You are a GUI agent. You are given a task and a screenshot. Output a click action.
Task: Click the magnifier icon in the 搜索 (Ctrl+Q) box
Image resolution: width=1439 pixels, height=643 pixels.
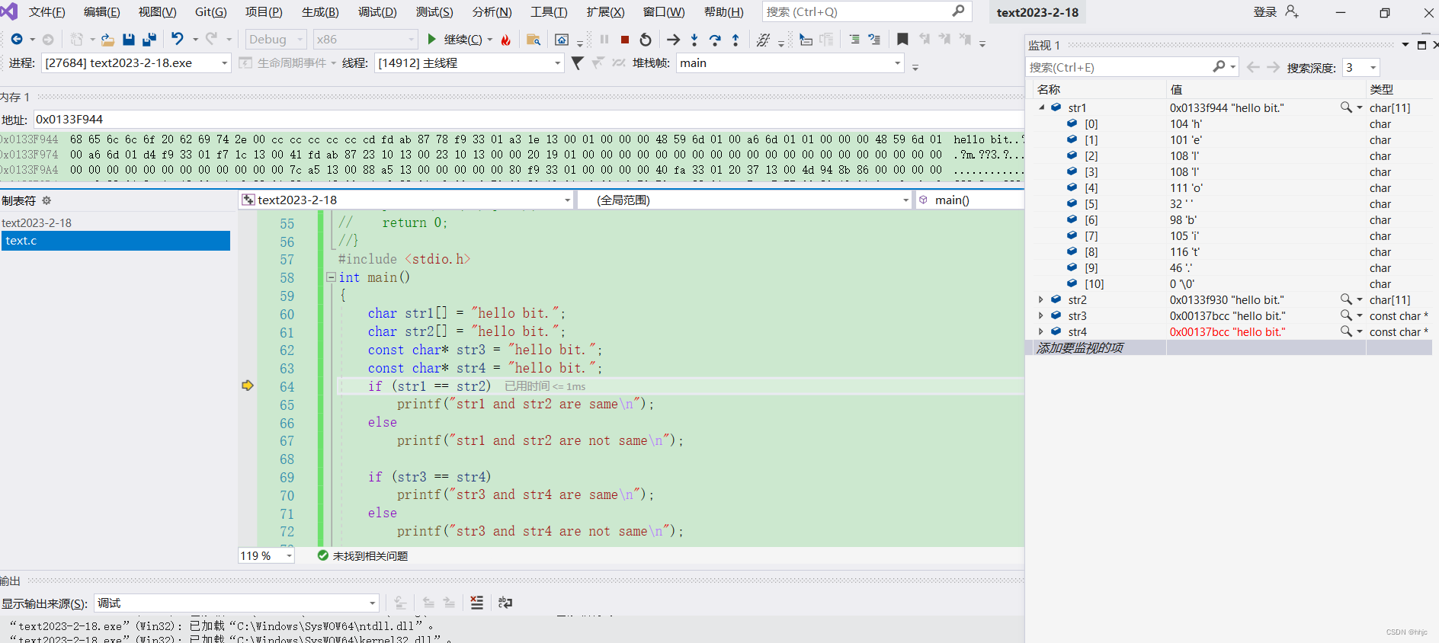pos(958,11)
